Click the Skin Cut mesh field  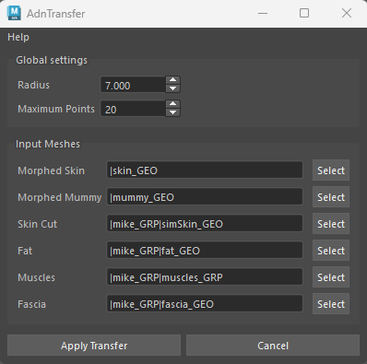(205, 223)
